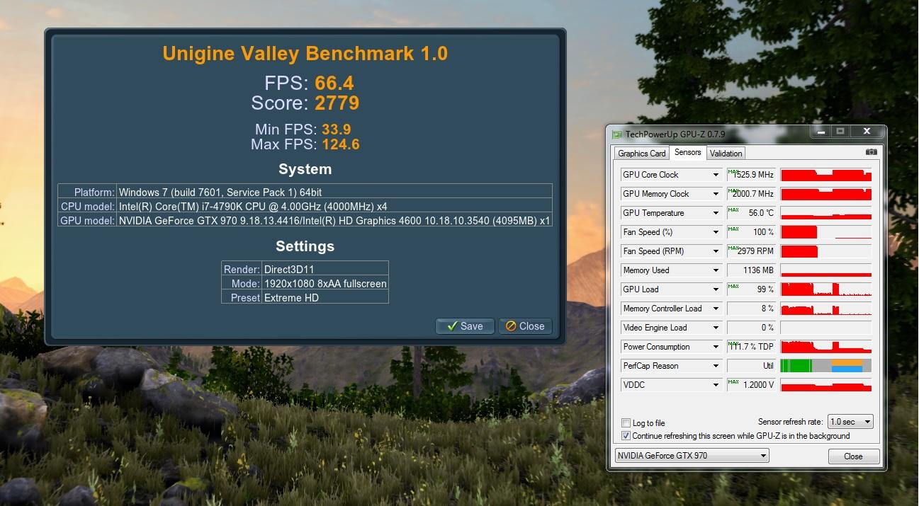Click the Unigine Valley Benchmark 1.0 title

coord(305,54)
